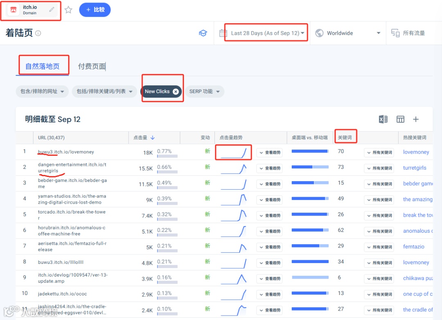Switch to the 自然落地页 tab

coord(43,66)
